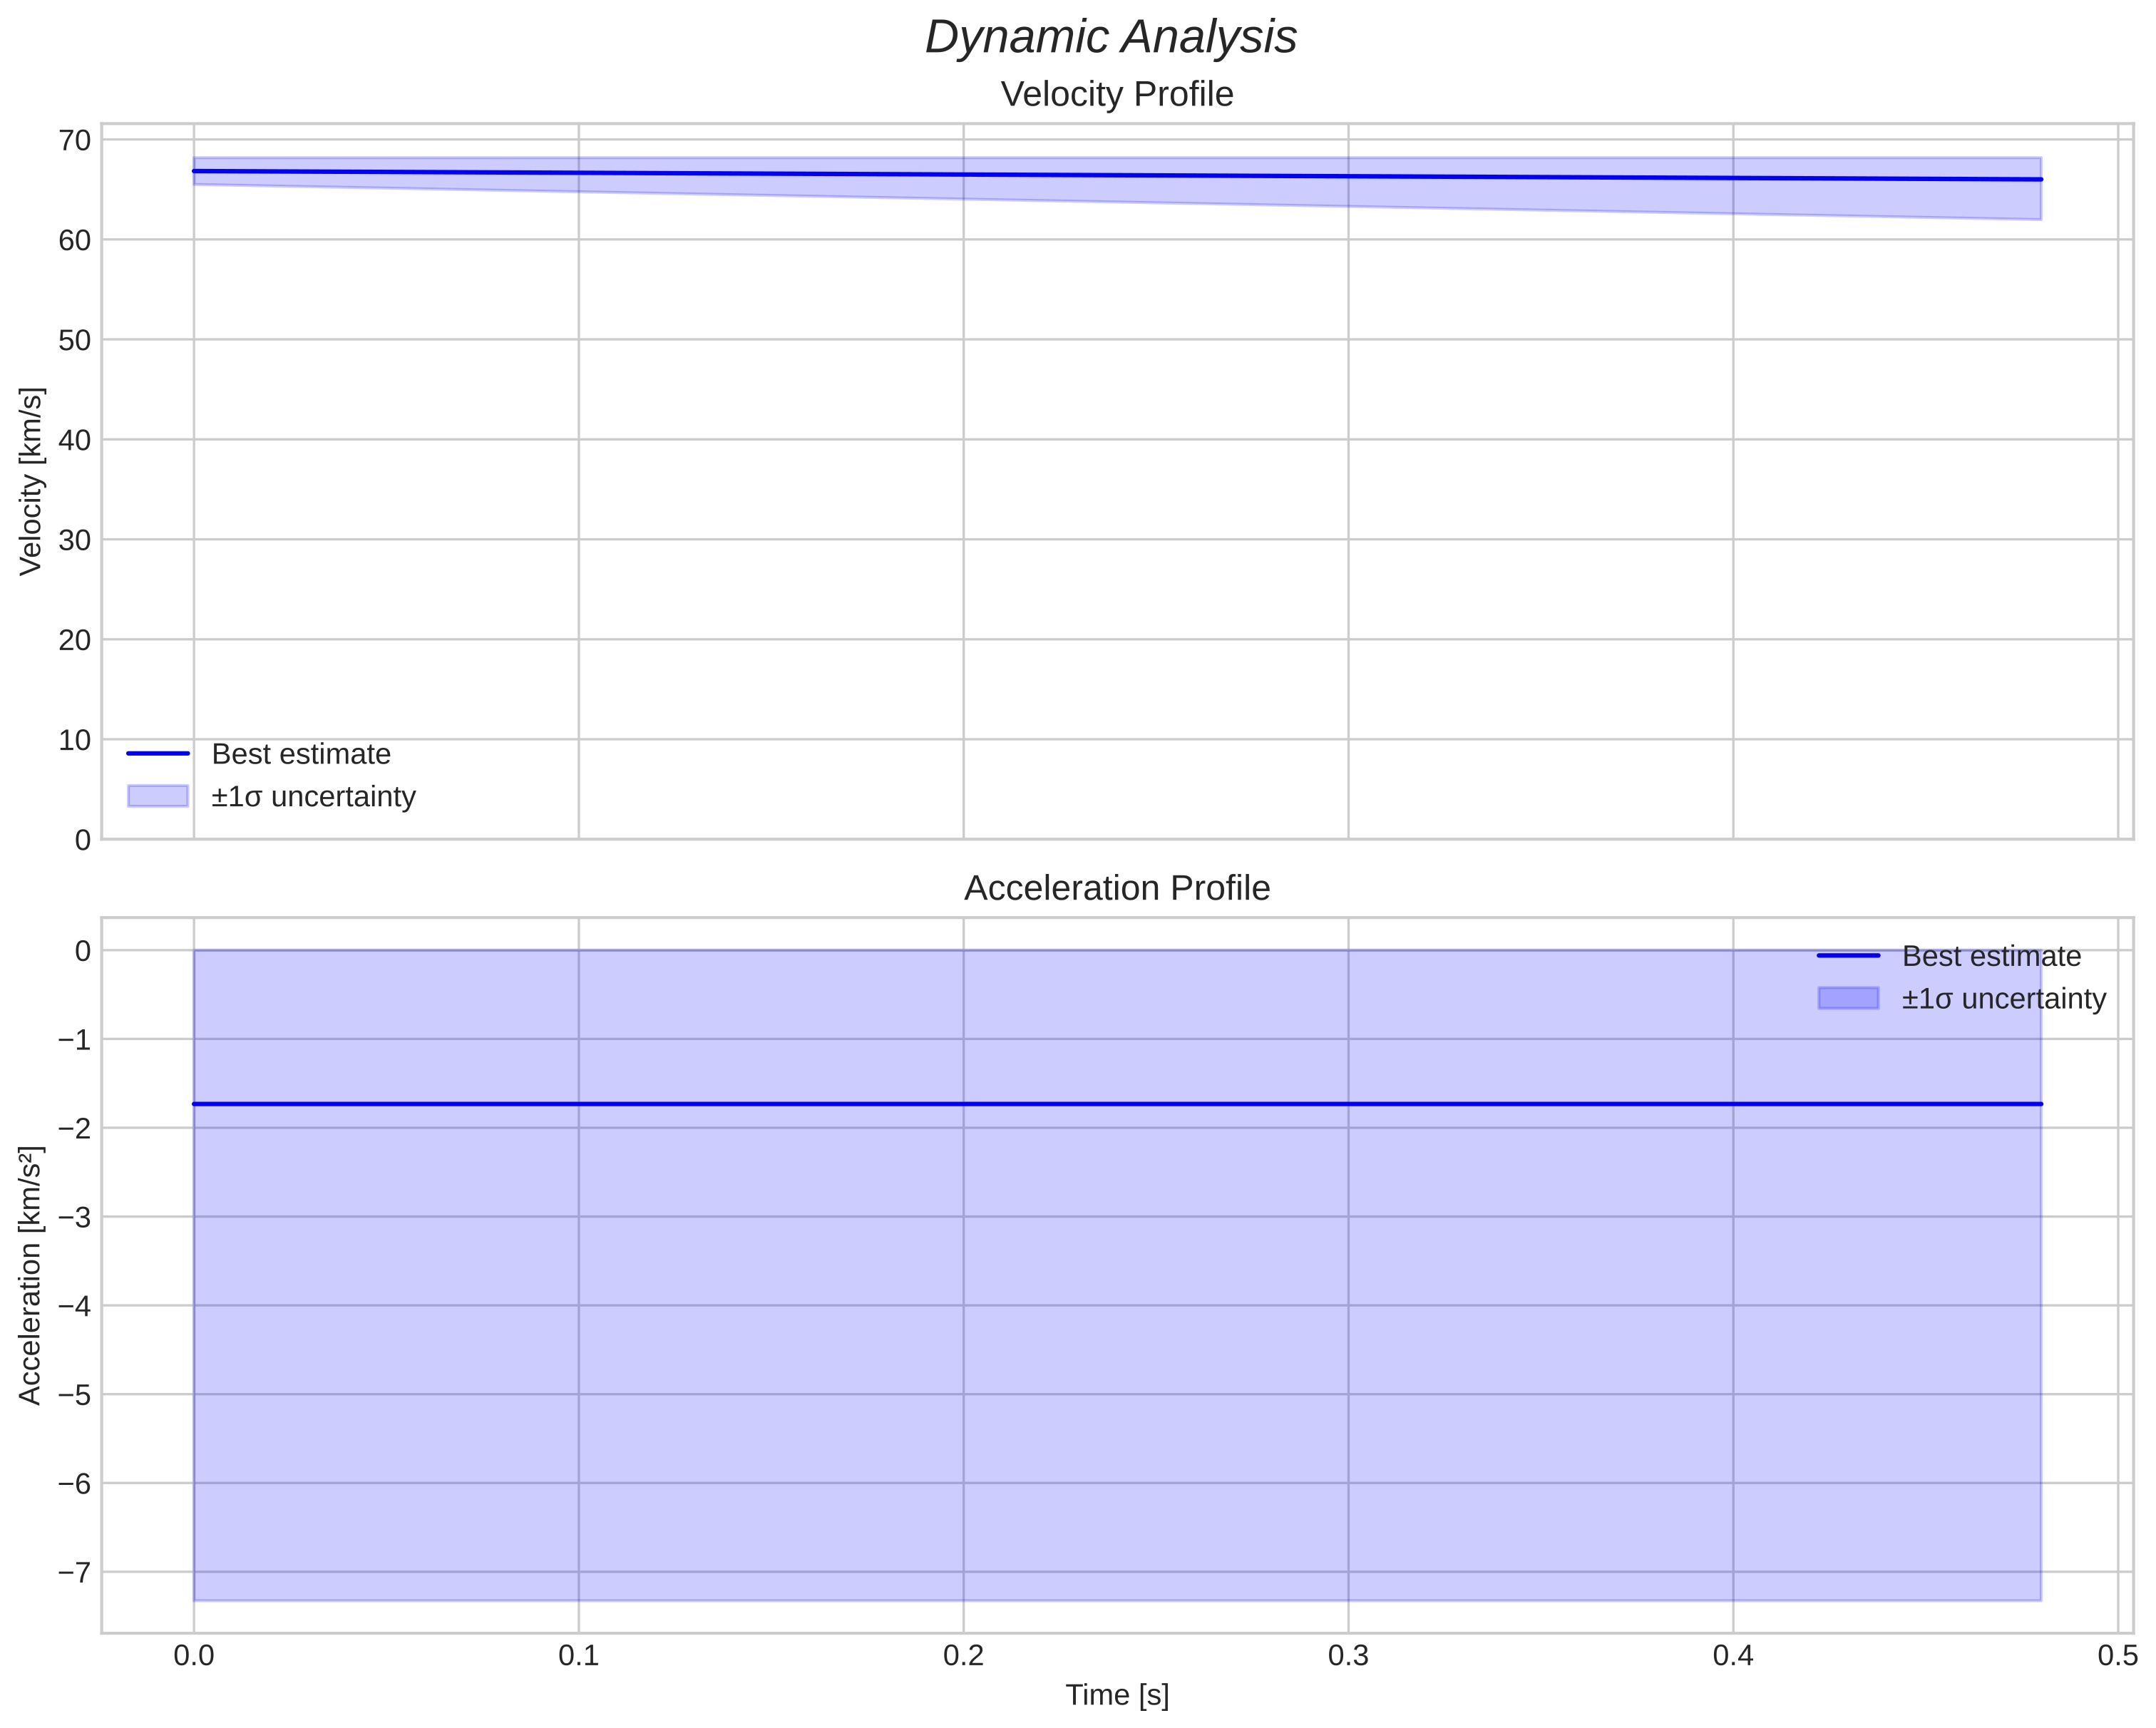Click the Acceleration [km/s²] axis label
Viewport: 2156px width, 1728px height.
click(31, 1275)
